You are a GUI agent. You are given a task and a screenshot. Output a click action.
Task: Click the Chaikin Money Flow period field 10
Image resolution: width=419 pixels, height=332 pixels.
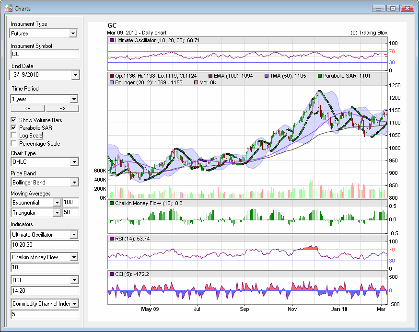click(x=45, y=267)
